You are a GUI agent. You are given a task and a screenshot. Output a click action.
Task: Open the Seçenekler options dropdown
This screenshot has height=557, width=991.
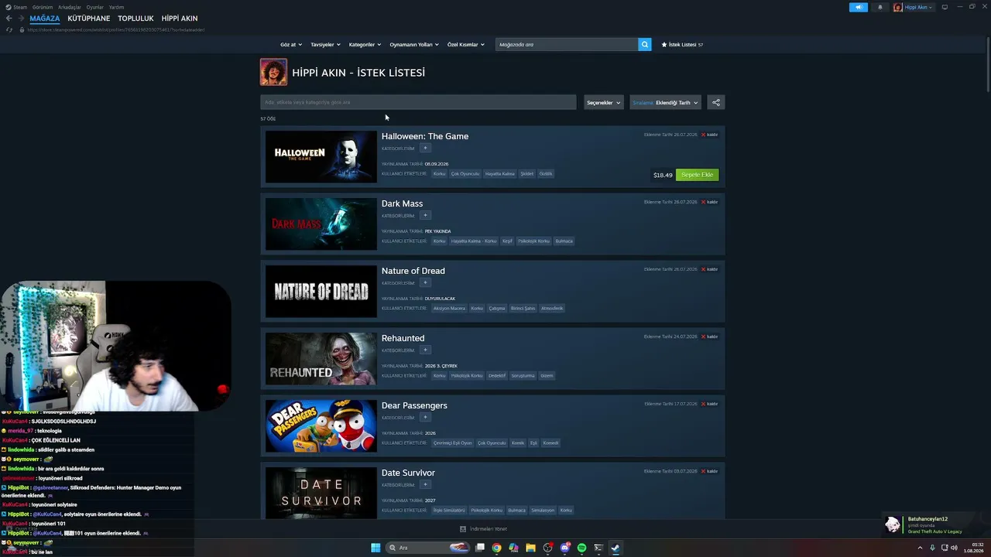tap(604, 102)
